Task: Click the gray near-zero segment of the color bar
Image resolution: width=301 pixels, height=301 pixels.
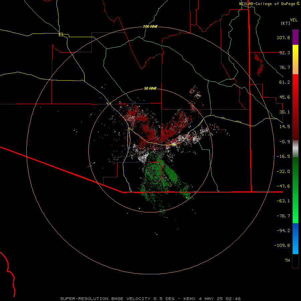Action: [x=295, y=149]
